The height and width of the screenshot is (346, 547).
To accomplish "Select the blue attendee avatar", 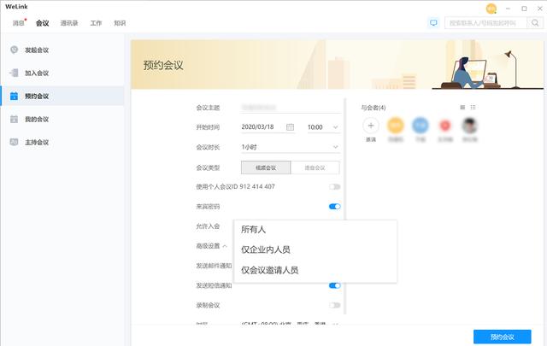I will coord(421,126).
